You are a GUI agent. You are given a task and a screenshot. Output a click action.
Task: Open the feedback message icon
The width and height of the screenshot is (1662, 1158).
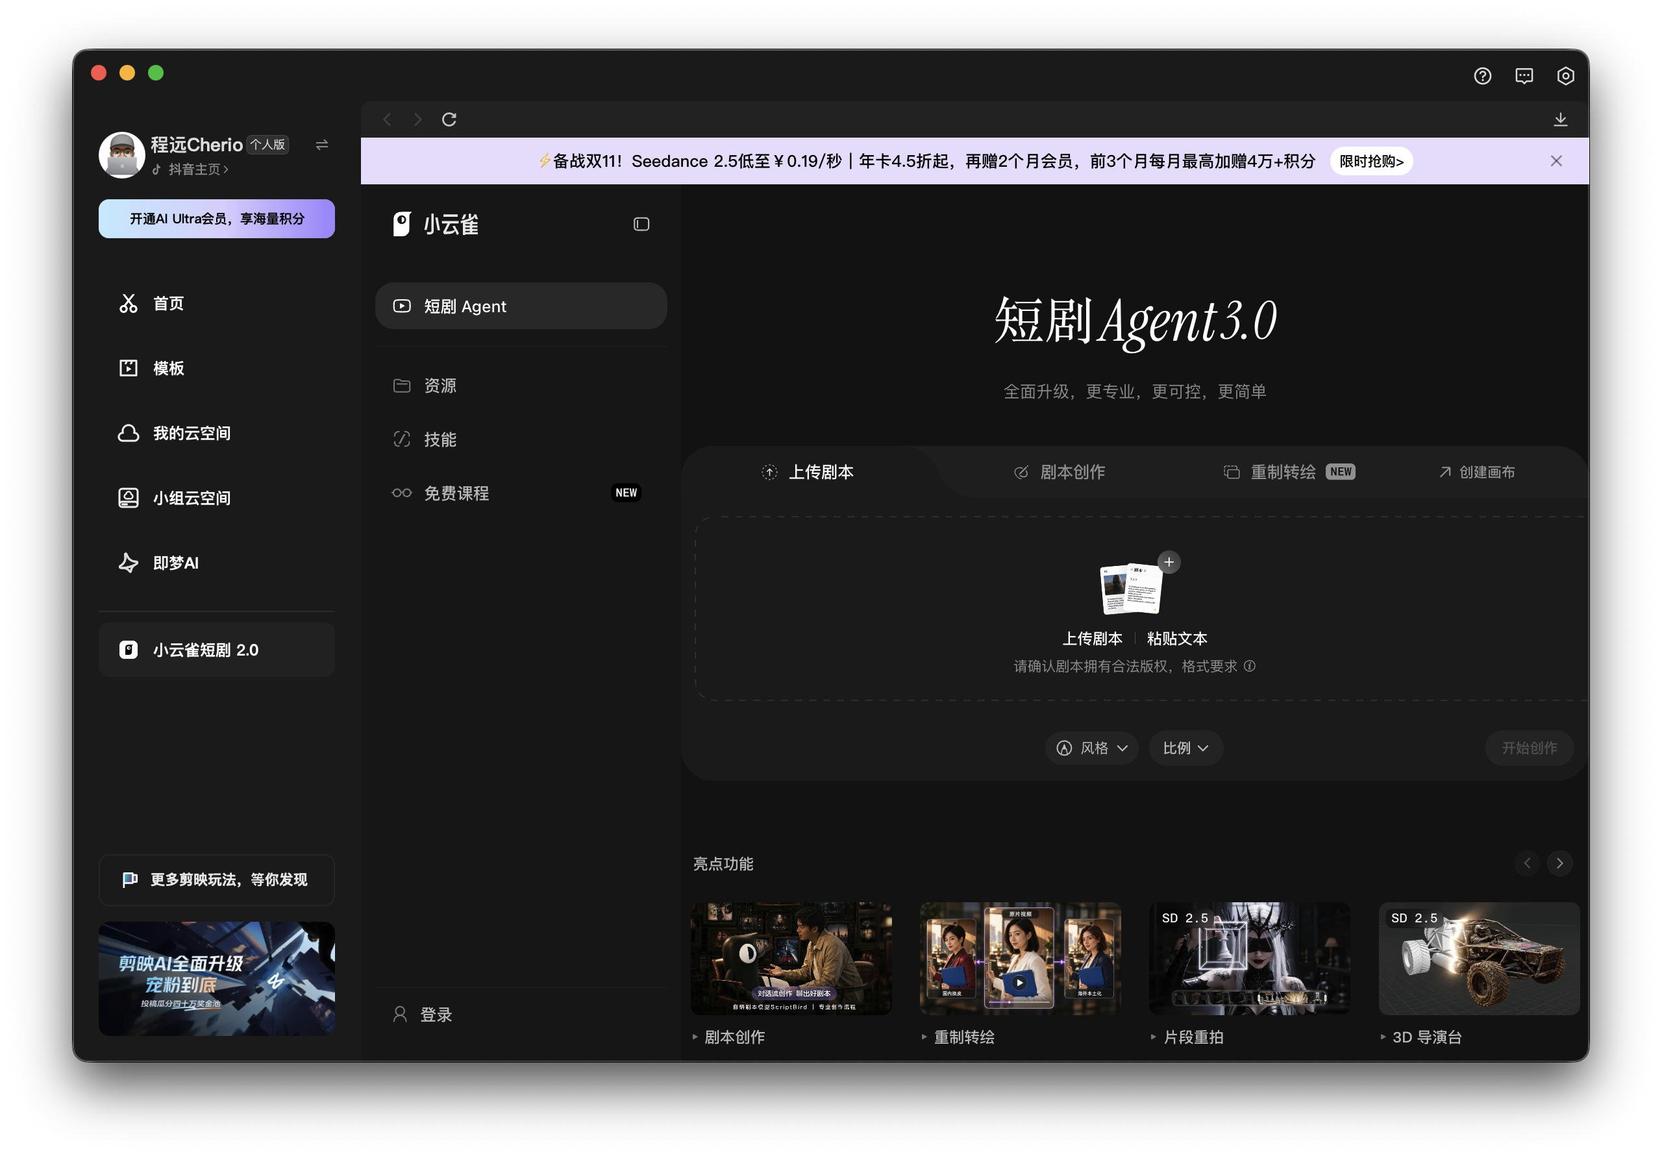(x=1524, y=76)
